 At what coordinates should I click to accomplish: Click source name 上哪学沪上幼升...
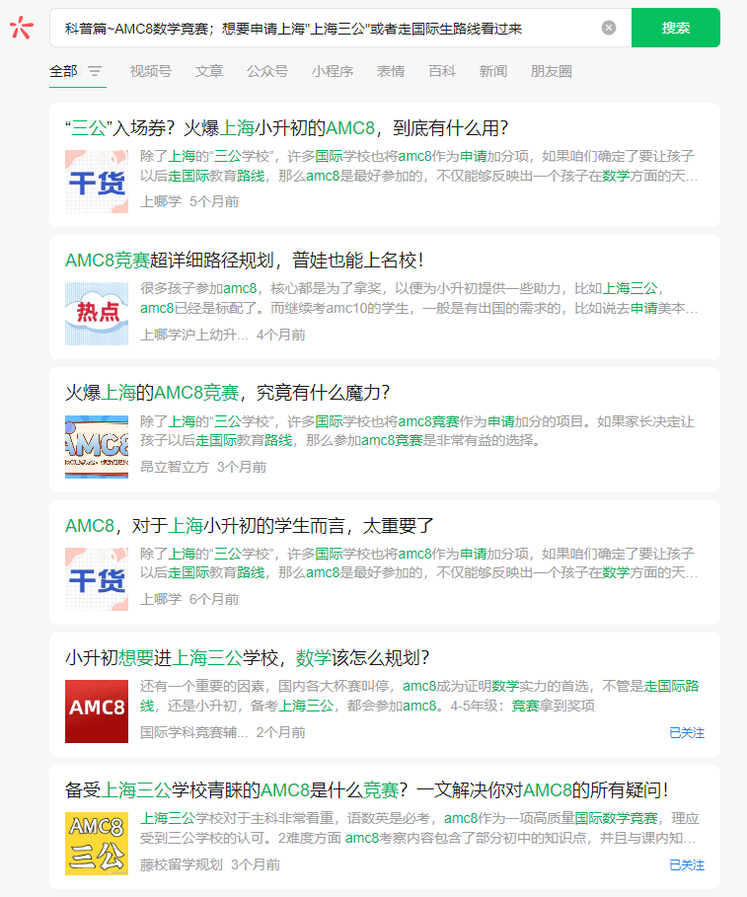pyautogui.click(x=193, y=335)
